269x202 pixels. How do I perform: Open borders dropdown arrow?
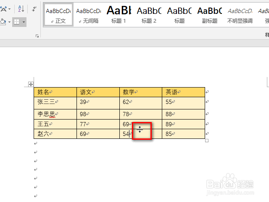click(24, 22)
